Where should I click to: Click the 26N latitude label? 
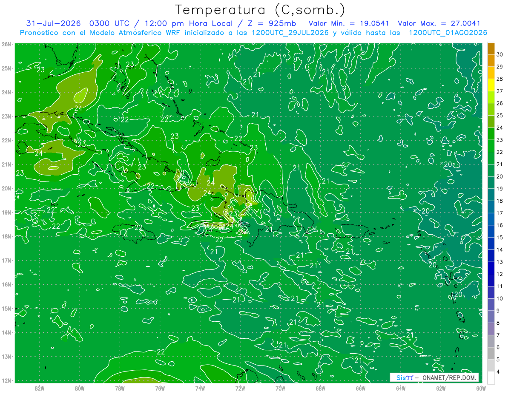pyautogui.click(x=7, y=44)
